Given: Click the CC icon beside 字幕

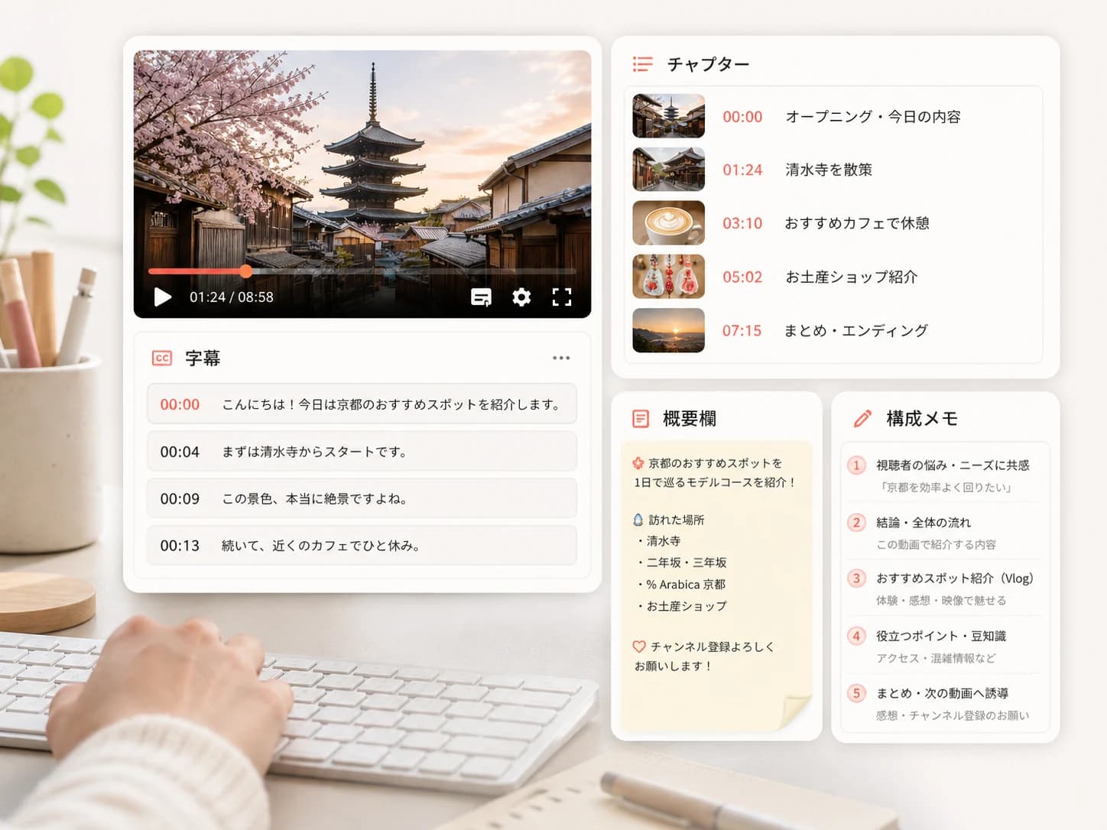Looking at the screenshot, I should pyautogui.click(x=162, y=358).
